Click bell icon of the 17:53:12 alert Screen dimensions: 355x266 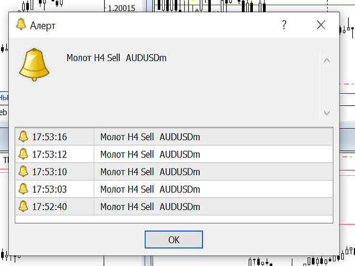coord(23,154)
